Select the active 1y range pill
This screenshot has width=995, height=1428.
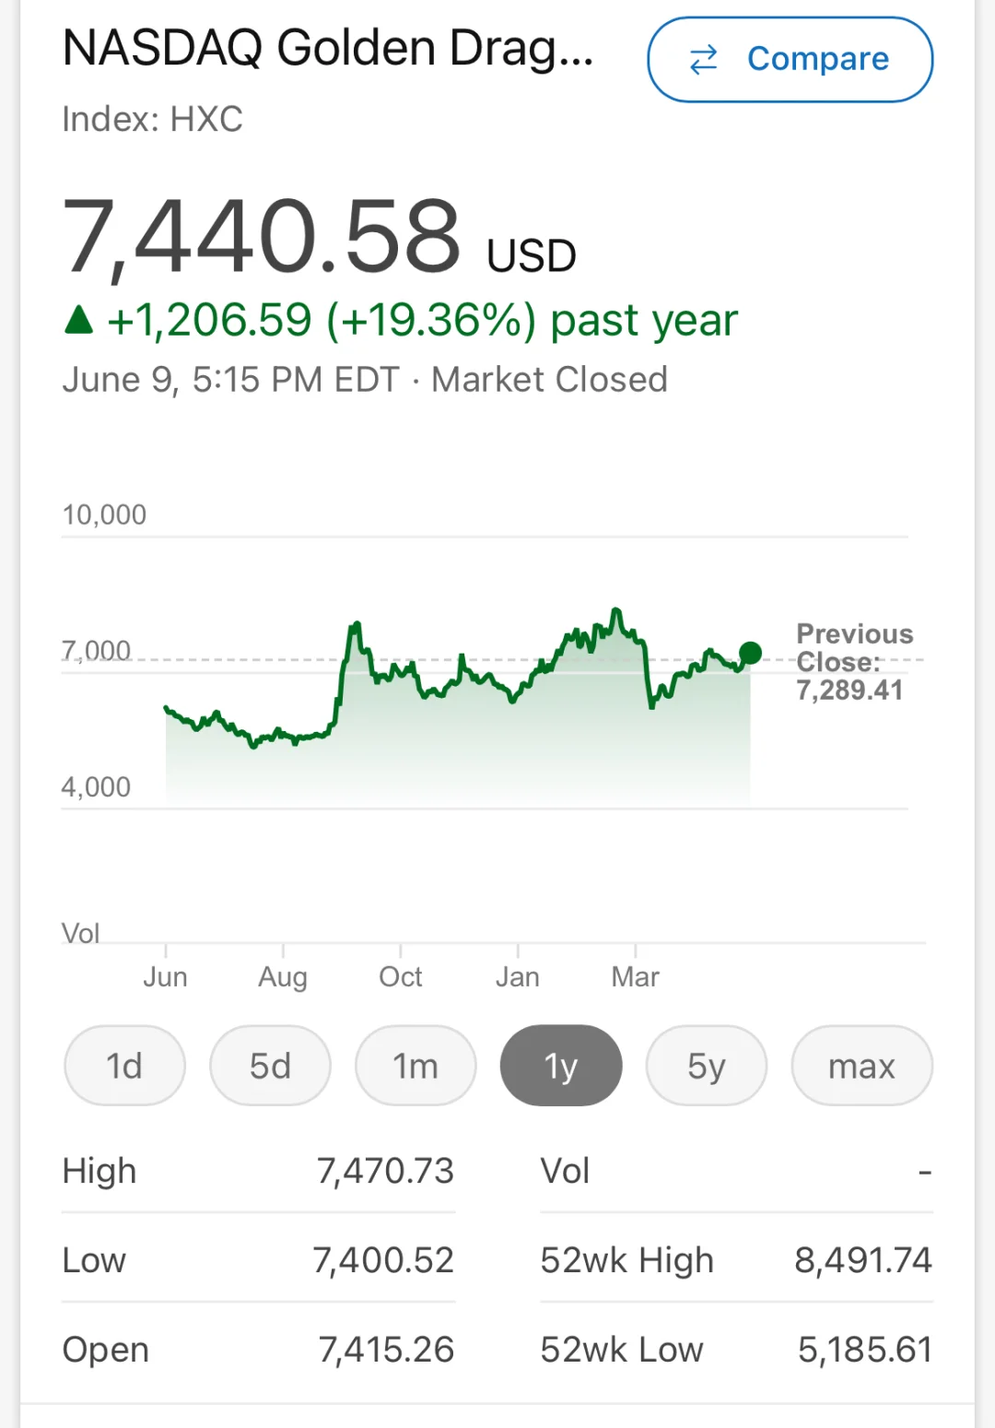pyautogui.click(x=561, y=1066)
